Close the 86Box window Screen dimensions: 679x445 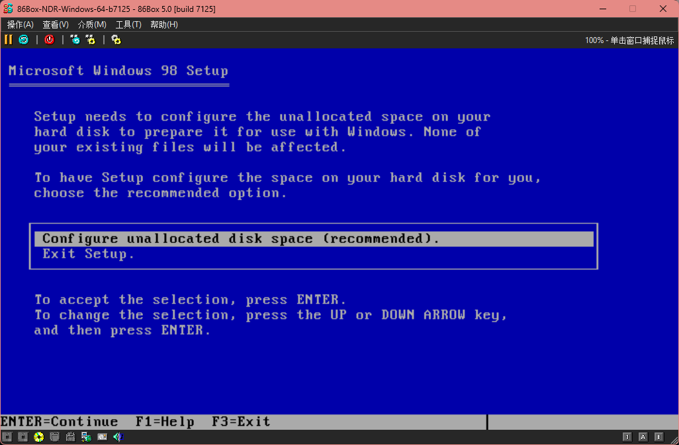tap(663, 9)
